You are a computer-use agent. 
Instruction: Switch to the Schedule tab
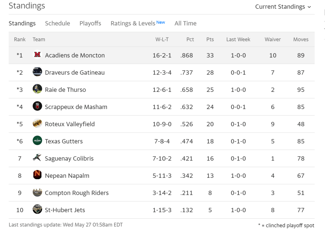58,23
